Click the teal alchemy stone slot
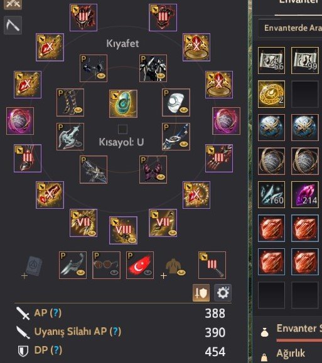Screen dimensions: 322x363 [x=123, y=103]
